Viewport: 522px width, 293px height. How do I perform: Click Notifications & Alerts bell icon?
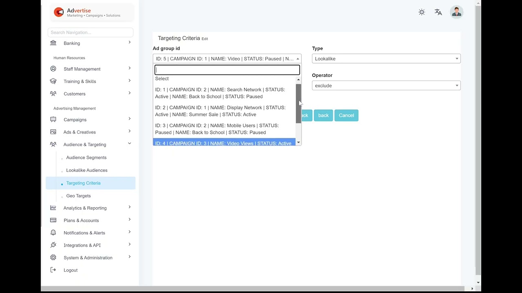53,233
